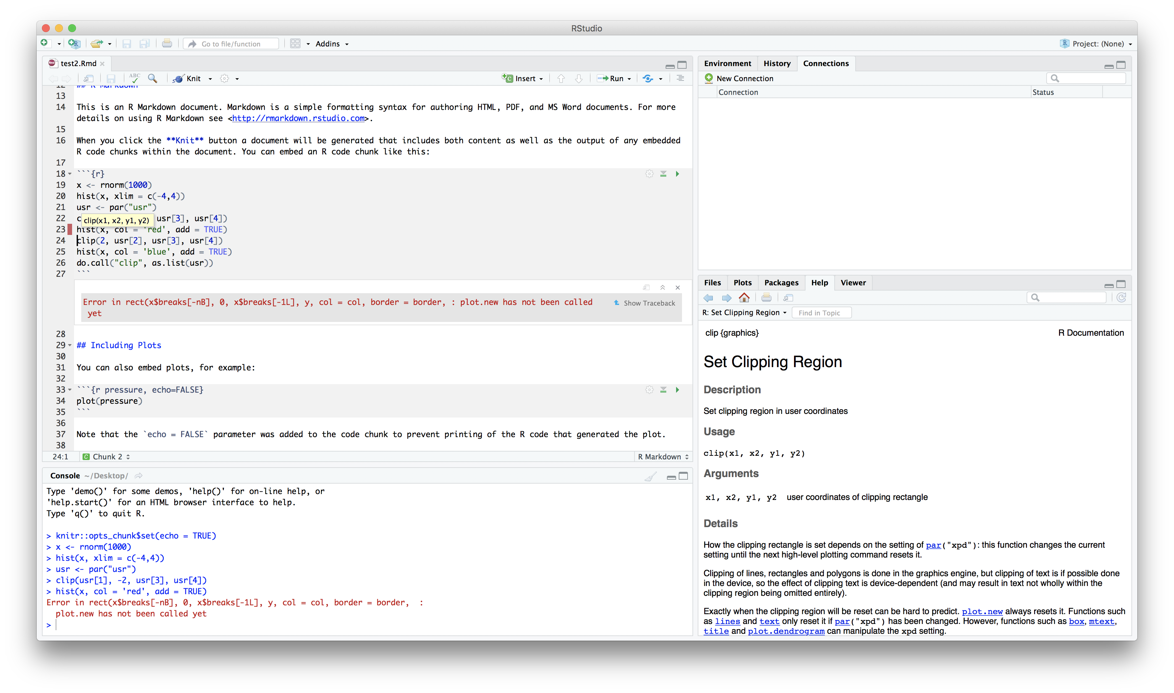The image size is (1174, 693).
Task: Show source in new window in the editor toolbar
Action: pyautogui.click(x=89, y=79)
